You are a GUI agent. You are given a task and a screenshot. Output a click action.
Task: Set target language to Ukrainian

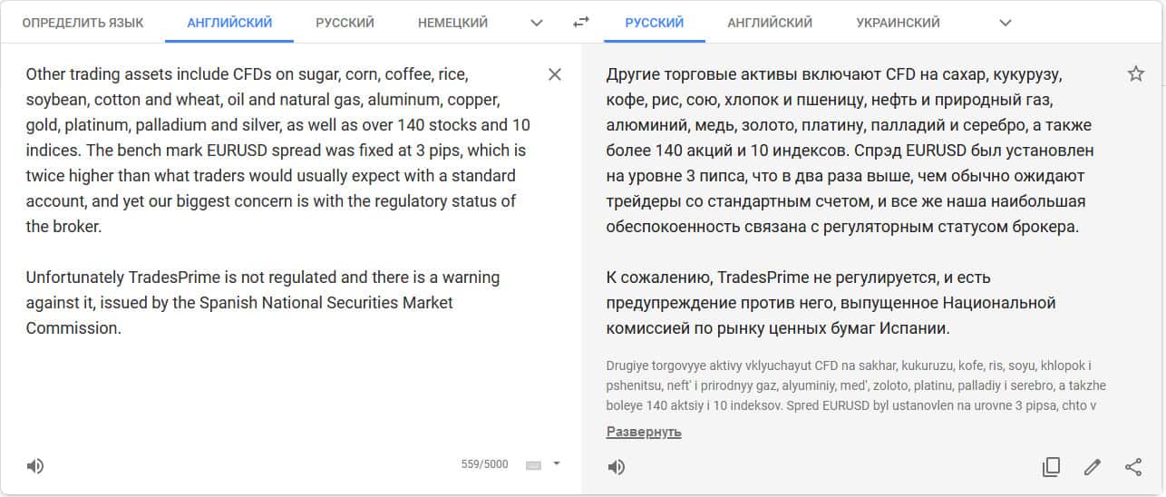pos(898,23)
